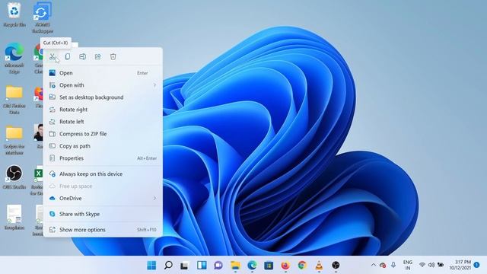The image size is (487, 274).
Task: Open the clock showing 3:17 PM
Action: click(460, 265)
